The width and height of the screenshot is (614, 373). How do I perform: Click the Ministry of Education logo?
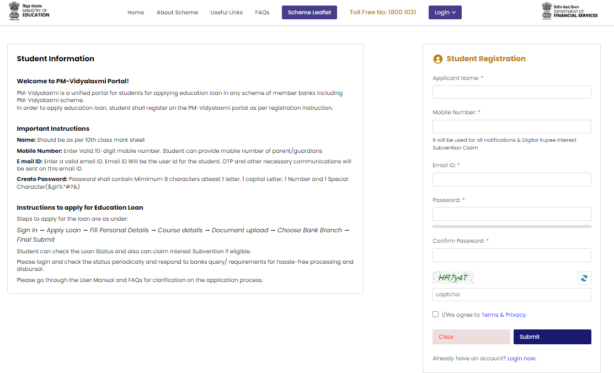(29, 12)
